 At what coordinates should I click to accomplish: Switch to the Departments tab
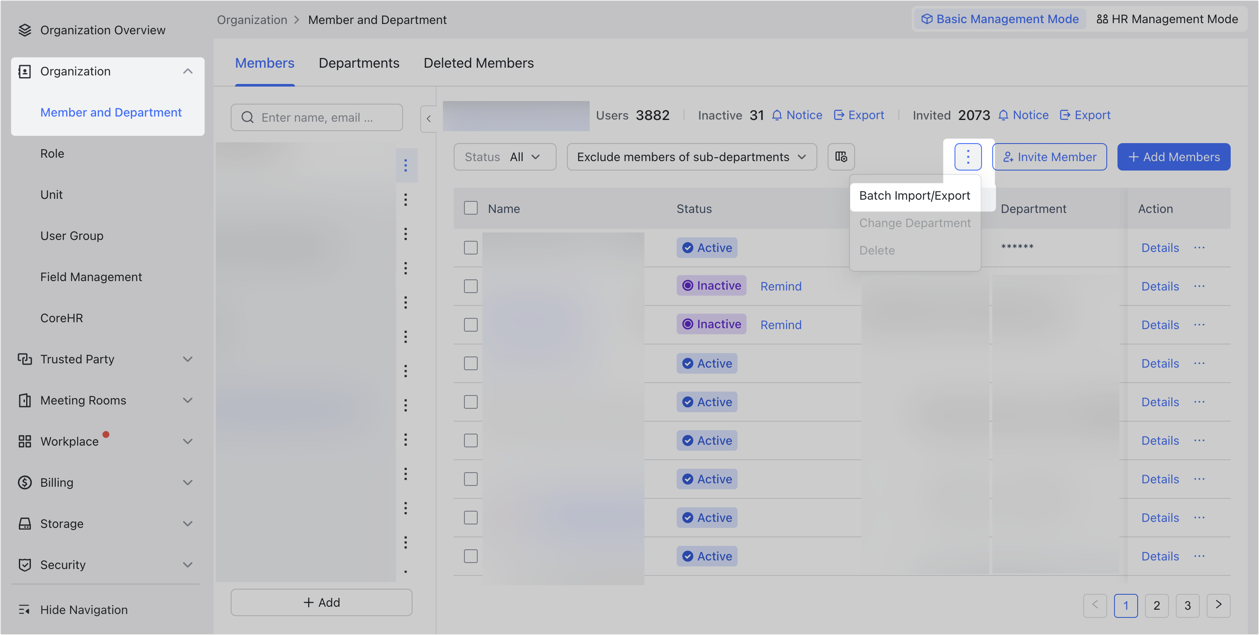click(359, 63)
